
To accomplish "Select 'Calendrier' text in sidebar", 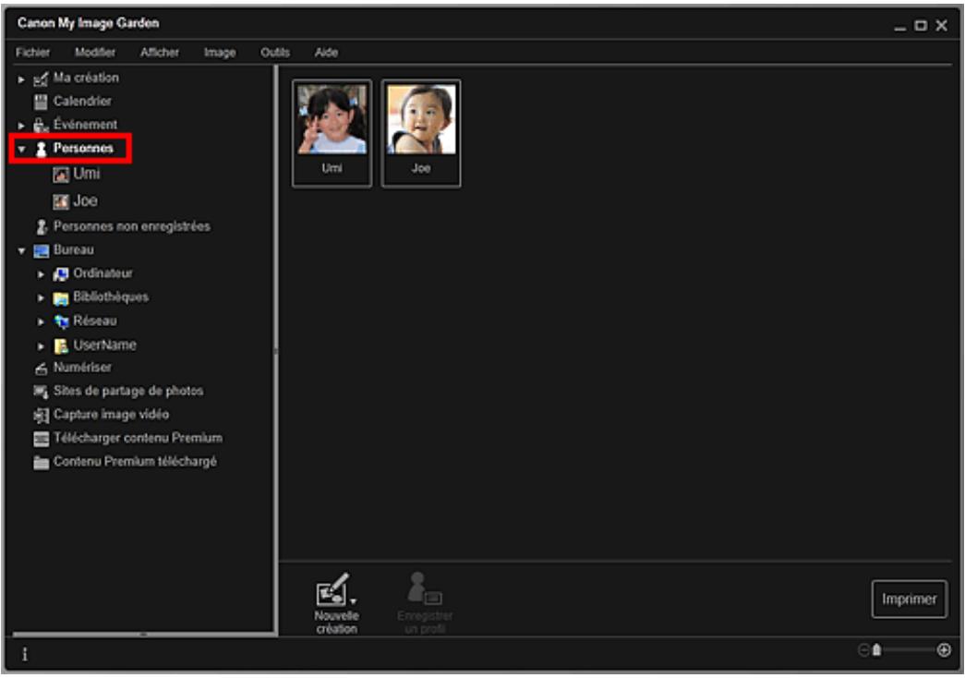I will coord(82,102).
